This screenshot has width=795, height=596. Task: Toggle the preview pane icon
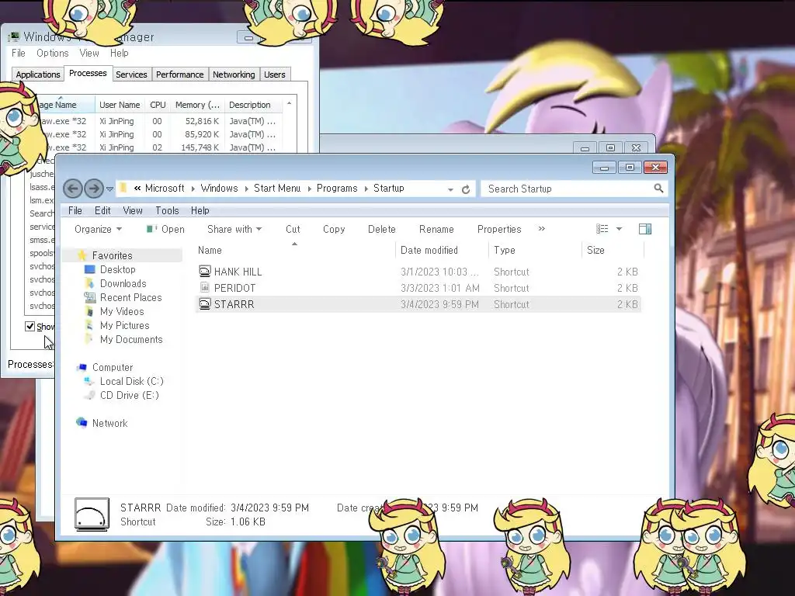click(645, 229)
